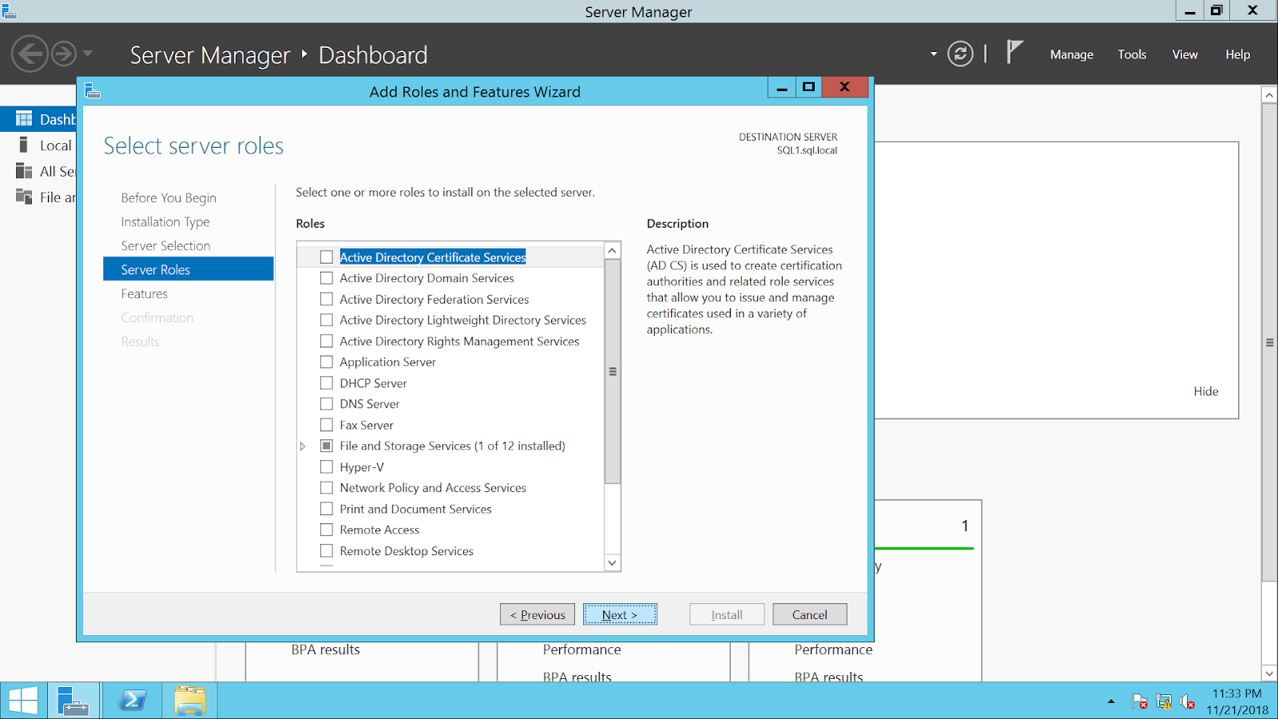The width and height of the screenshot is (1278, 719).
Task: Open File Explorer from the taskbar
Action: (x=189, y=700)
